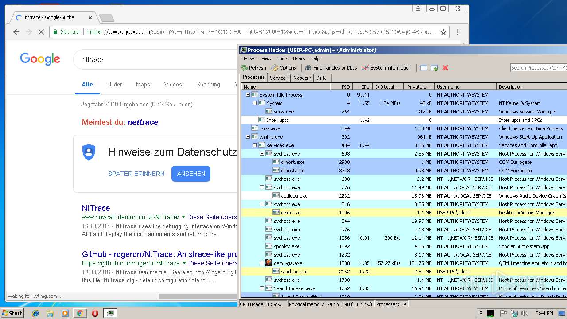
Task: Switch to the Services tab
Action: pos(279,78)
